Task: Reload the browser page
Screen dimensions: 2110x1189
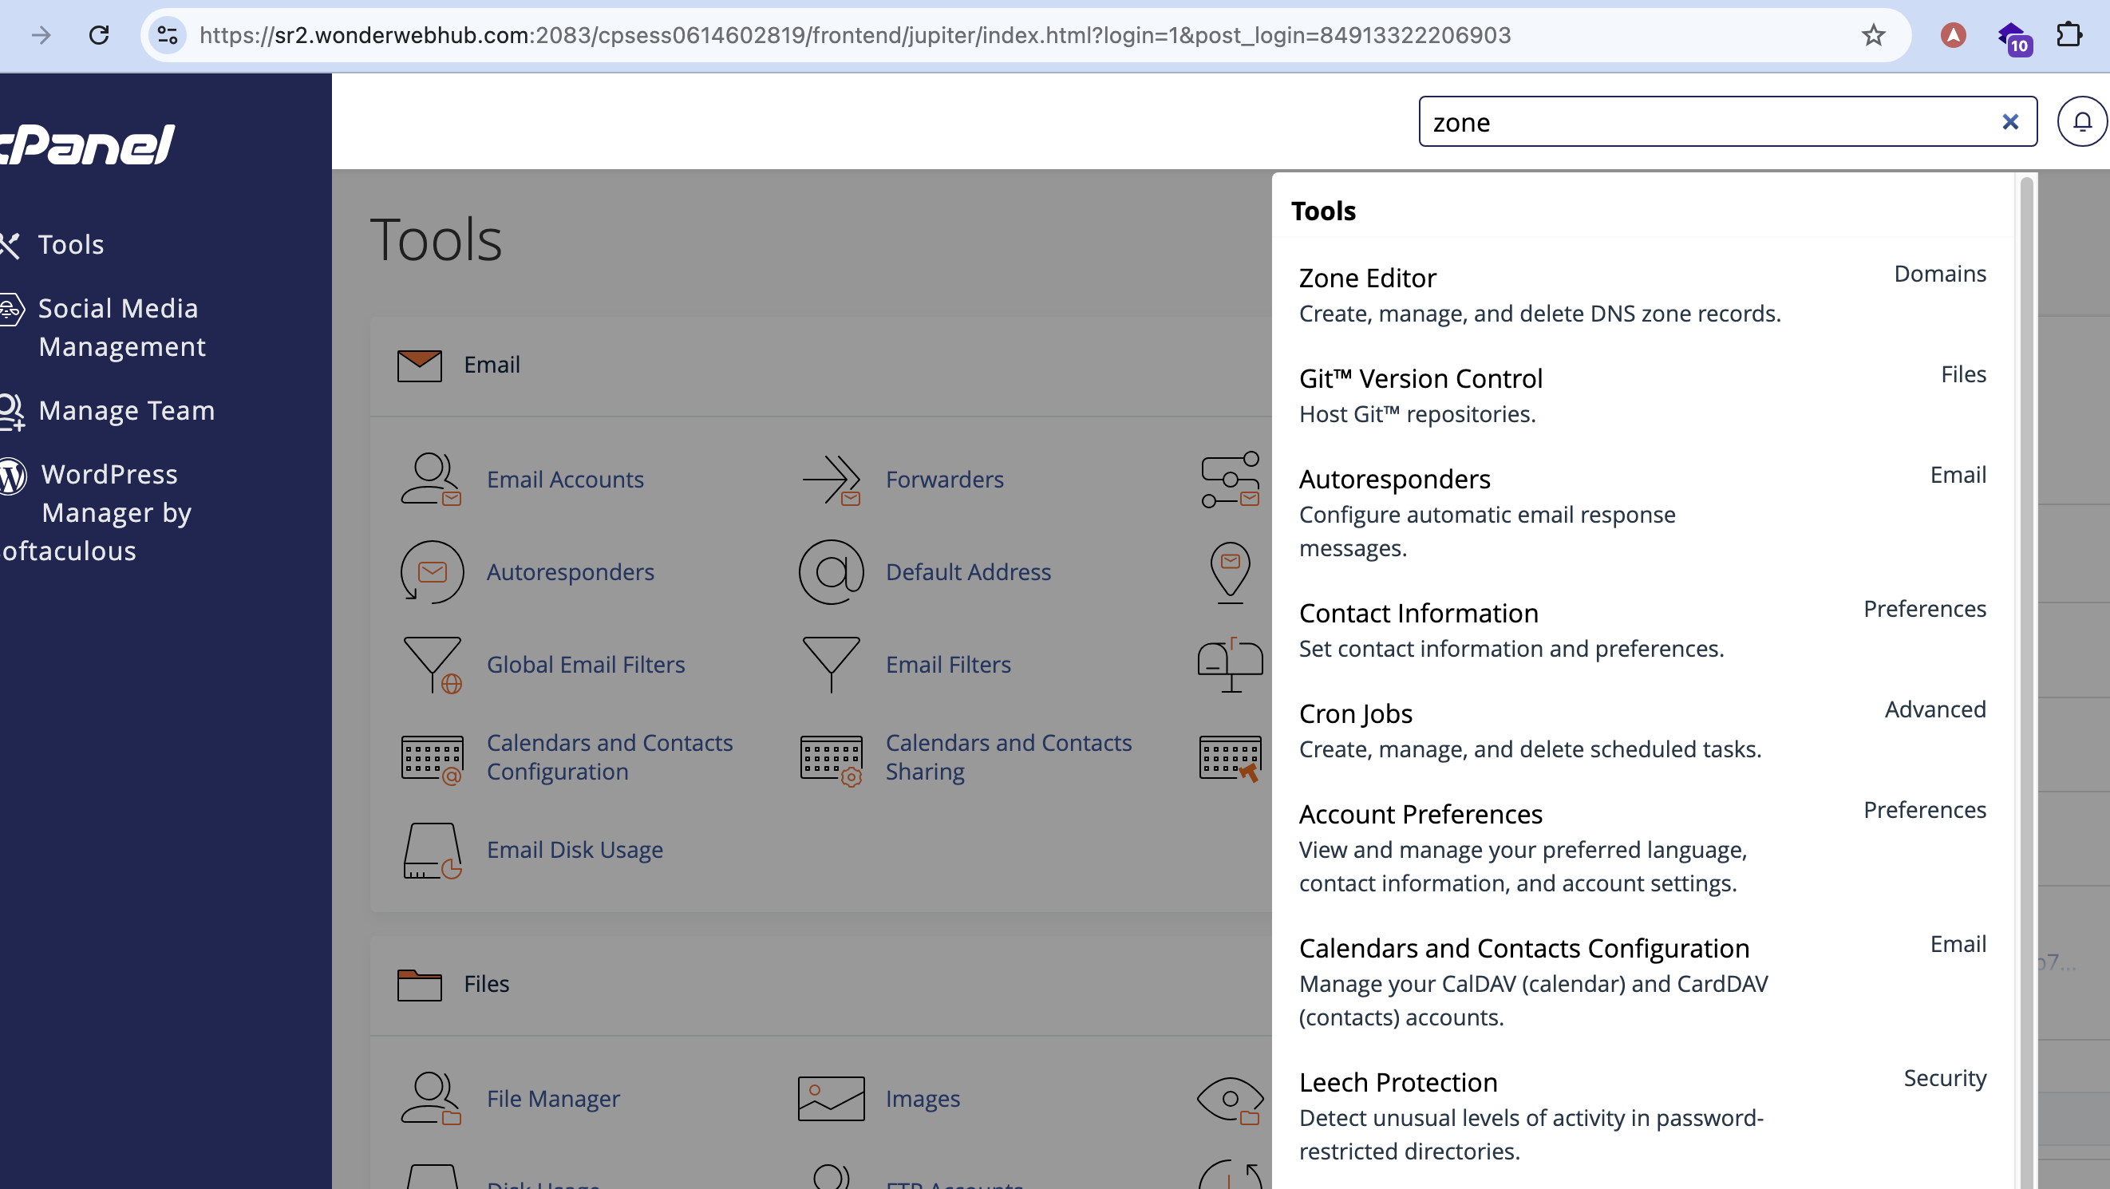Action: [x=99, y=35]
